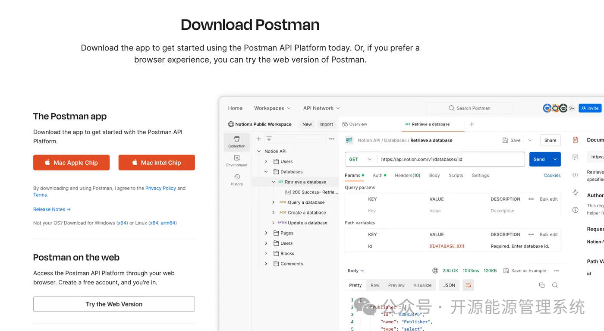Click the Windows x64 download link
This screenshot has height=331, width=604.
(x=123, y=223)
